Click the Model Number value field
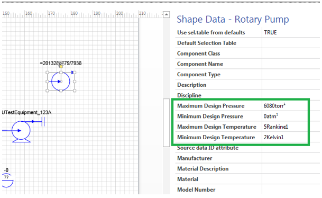 (291, 190)
